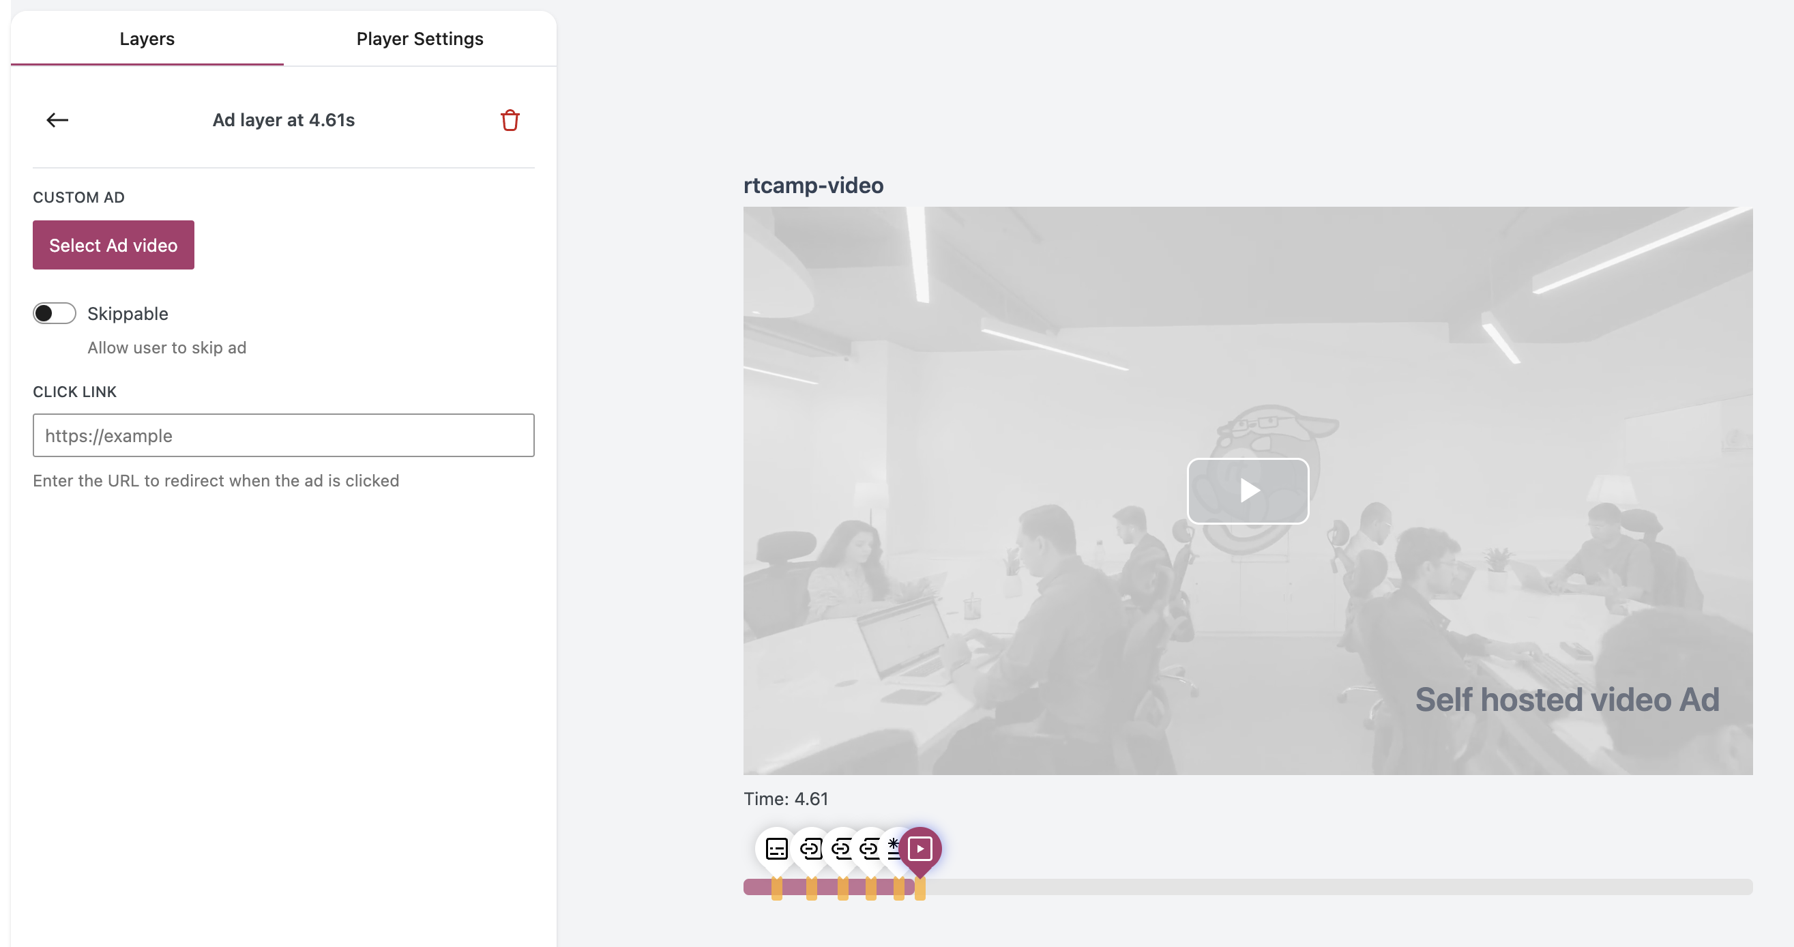
Task: Delete the Ad layer with the trash icon
Action: click(510, 120)
